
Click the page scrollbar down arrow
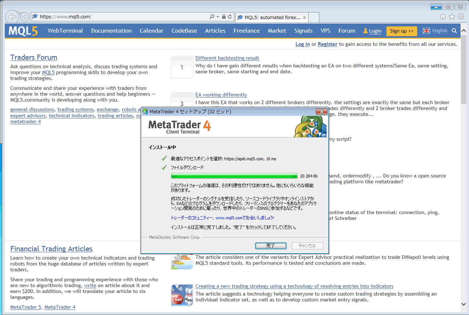(x=463, y=304)
